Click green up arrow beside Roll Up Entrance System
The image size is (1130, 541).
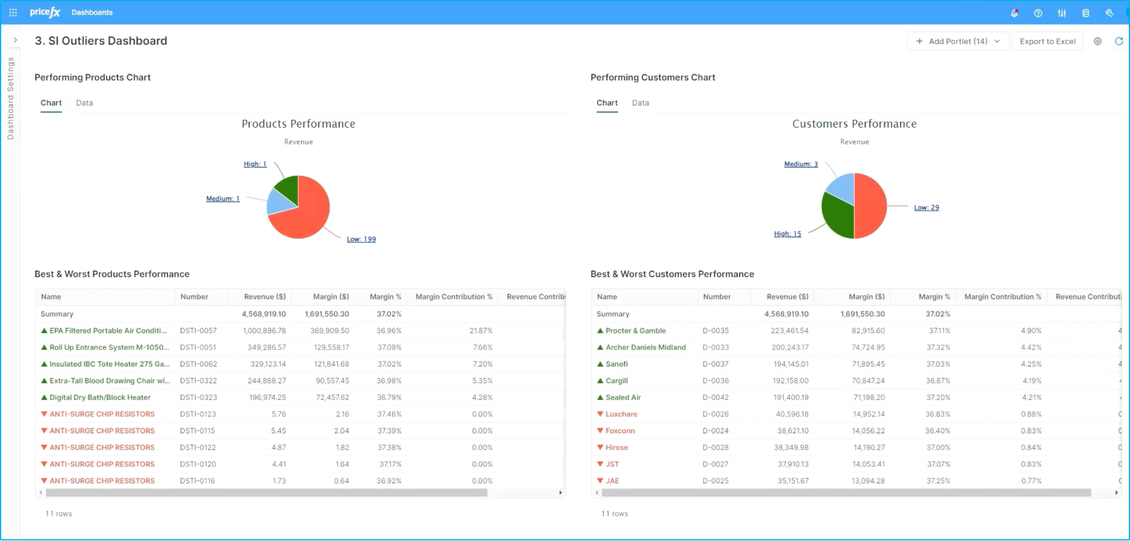44,348
